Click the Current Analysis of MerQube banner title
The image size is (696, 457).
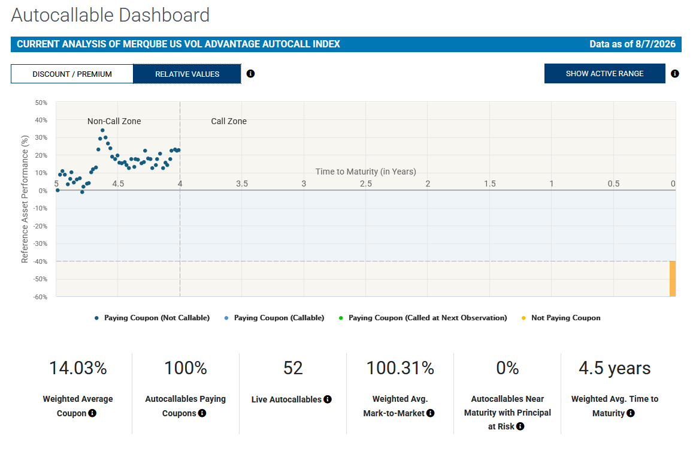point(178,44)
